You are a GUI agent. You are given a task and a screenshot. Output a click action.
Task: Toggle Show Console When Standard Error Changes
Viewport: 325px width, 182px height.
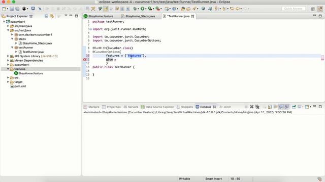(286, 107)
